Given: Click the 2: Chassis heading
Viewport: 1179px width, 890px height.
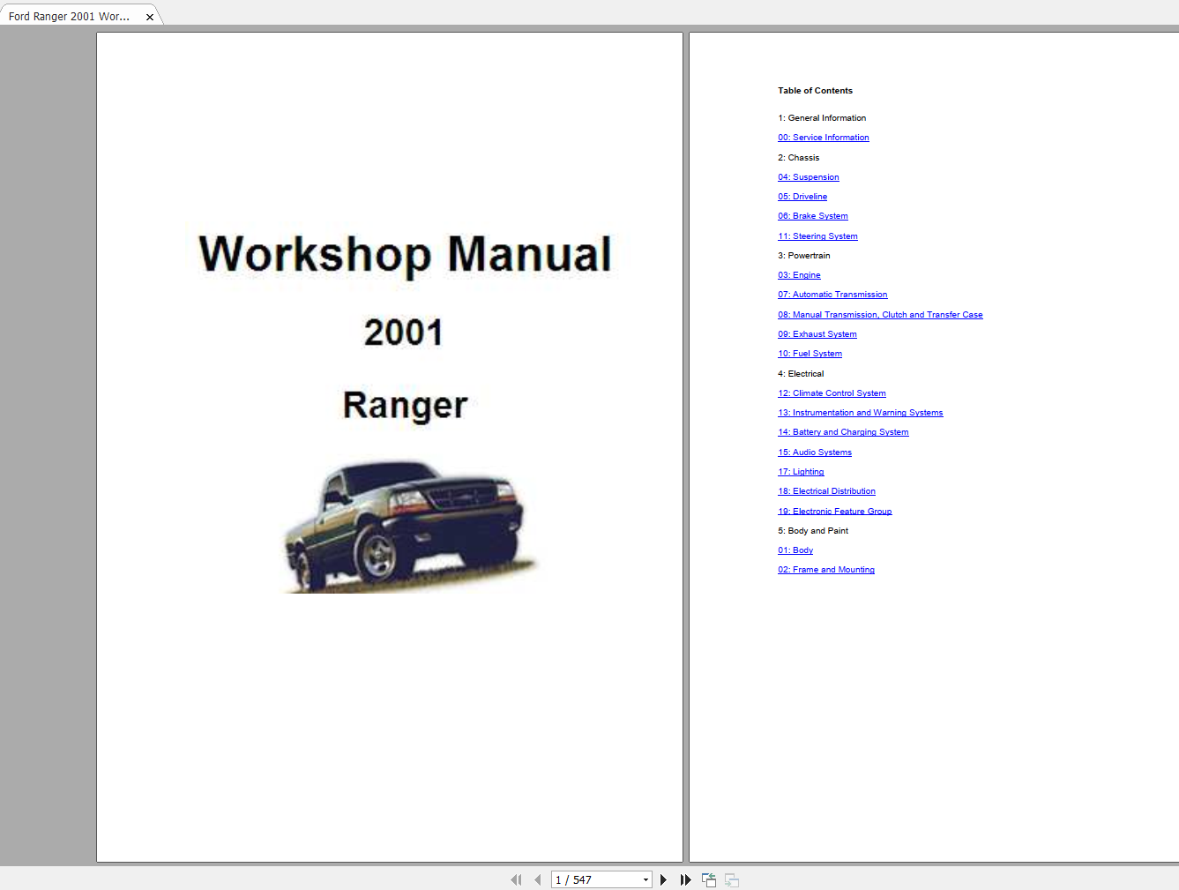Looking at the screenshot, I should pyautogui.click(x=798, y=158).
